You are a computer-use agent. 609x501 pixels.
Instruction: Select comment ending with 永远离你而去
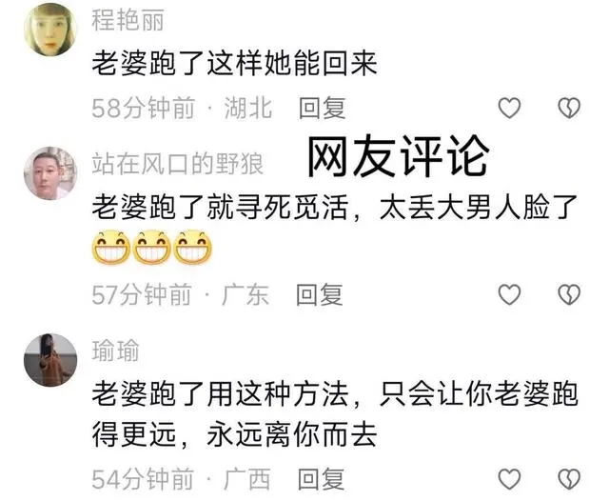tap(335, 414)
